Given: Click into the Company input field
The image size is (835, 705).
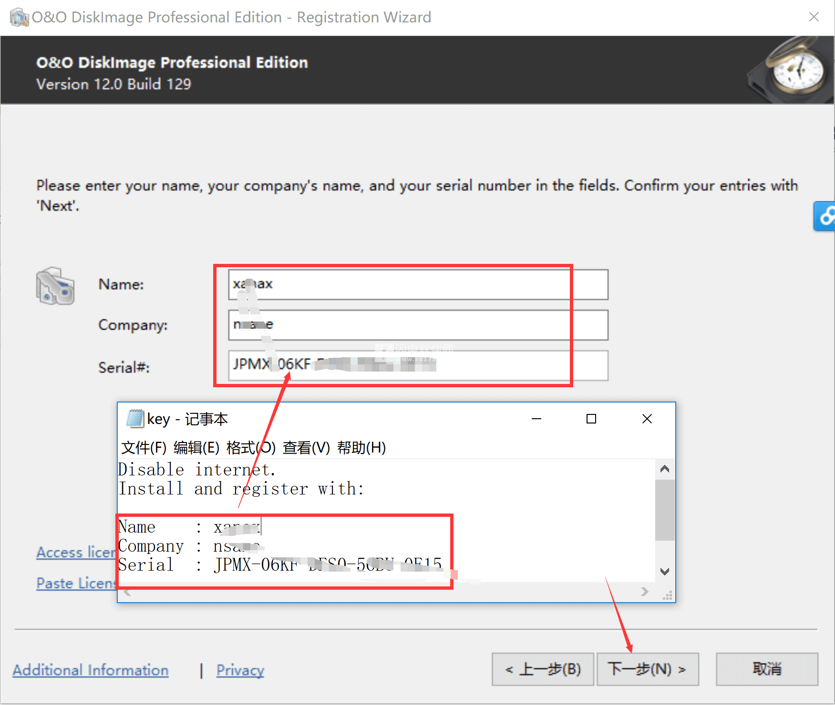Looking at the screenshot, I should [x=418, y=325].
